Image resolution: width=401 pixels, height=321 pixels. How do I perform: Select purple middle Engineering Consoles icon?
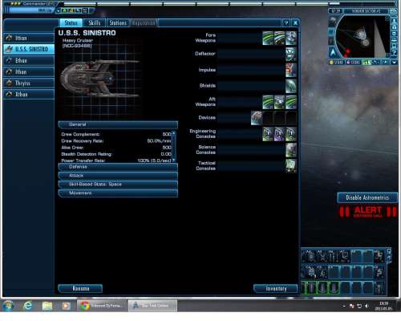point(280,134)
